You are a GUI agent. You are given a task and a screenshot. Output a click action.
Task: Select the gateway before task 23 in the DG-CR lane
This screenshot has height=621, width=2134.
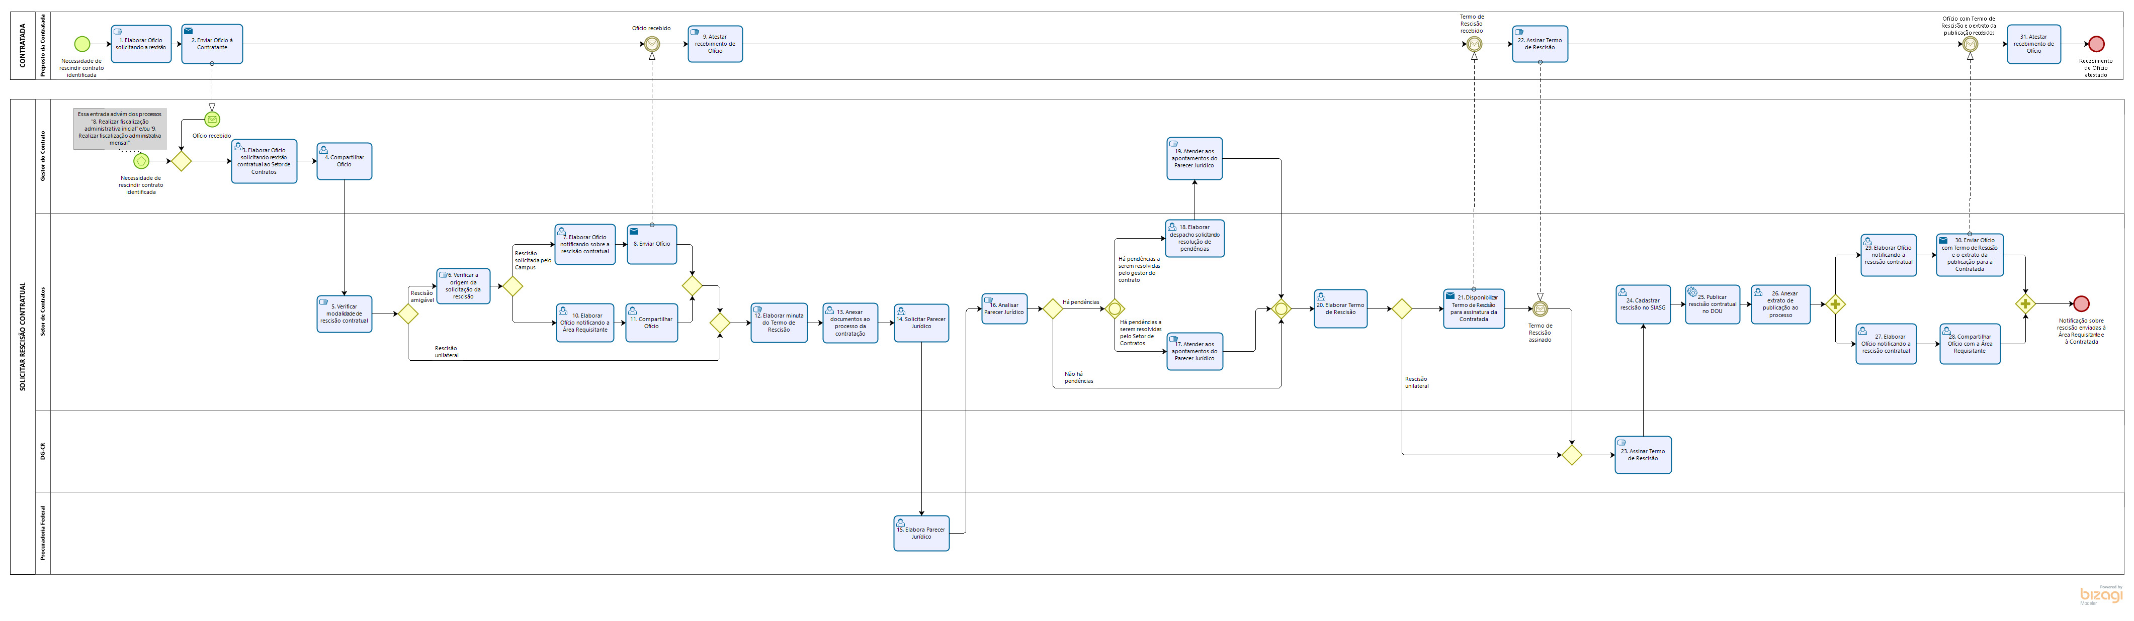click(x=1572, y=455)
